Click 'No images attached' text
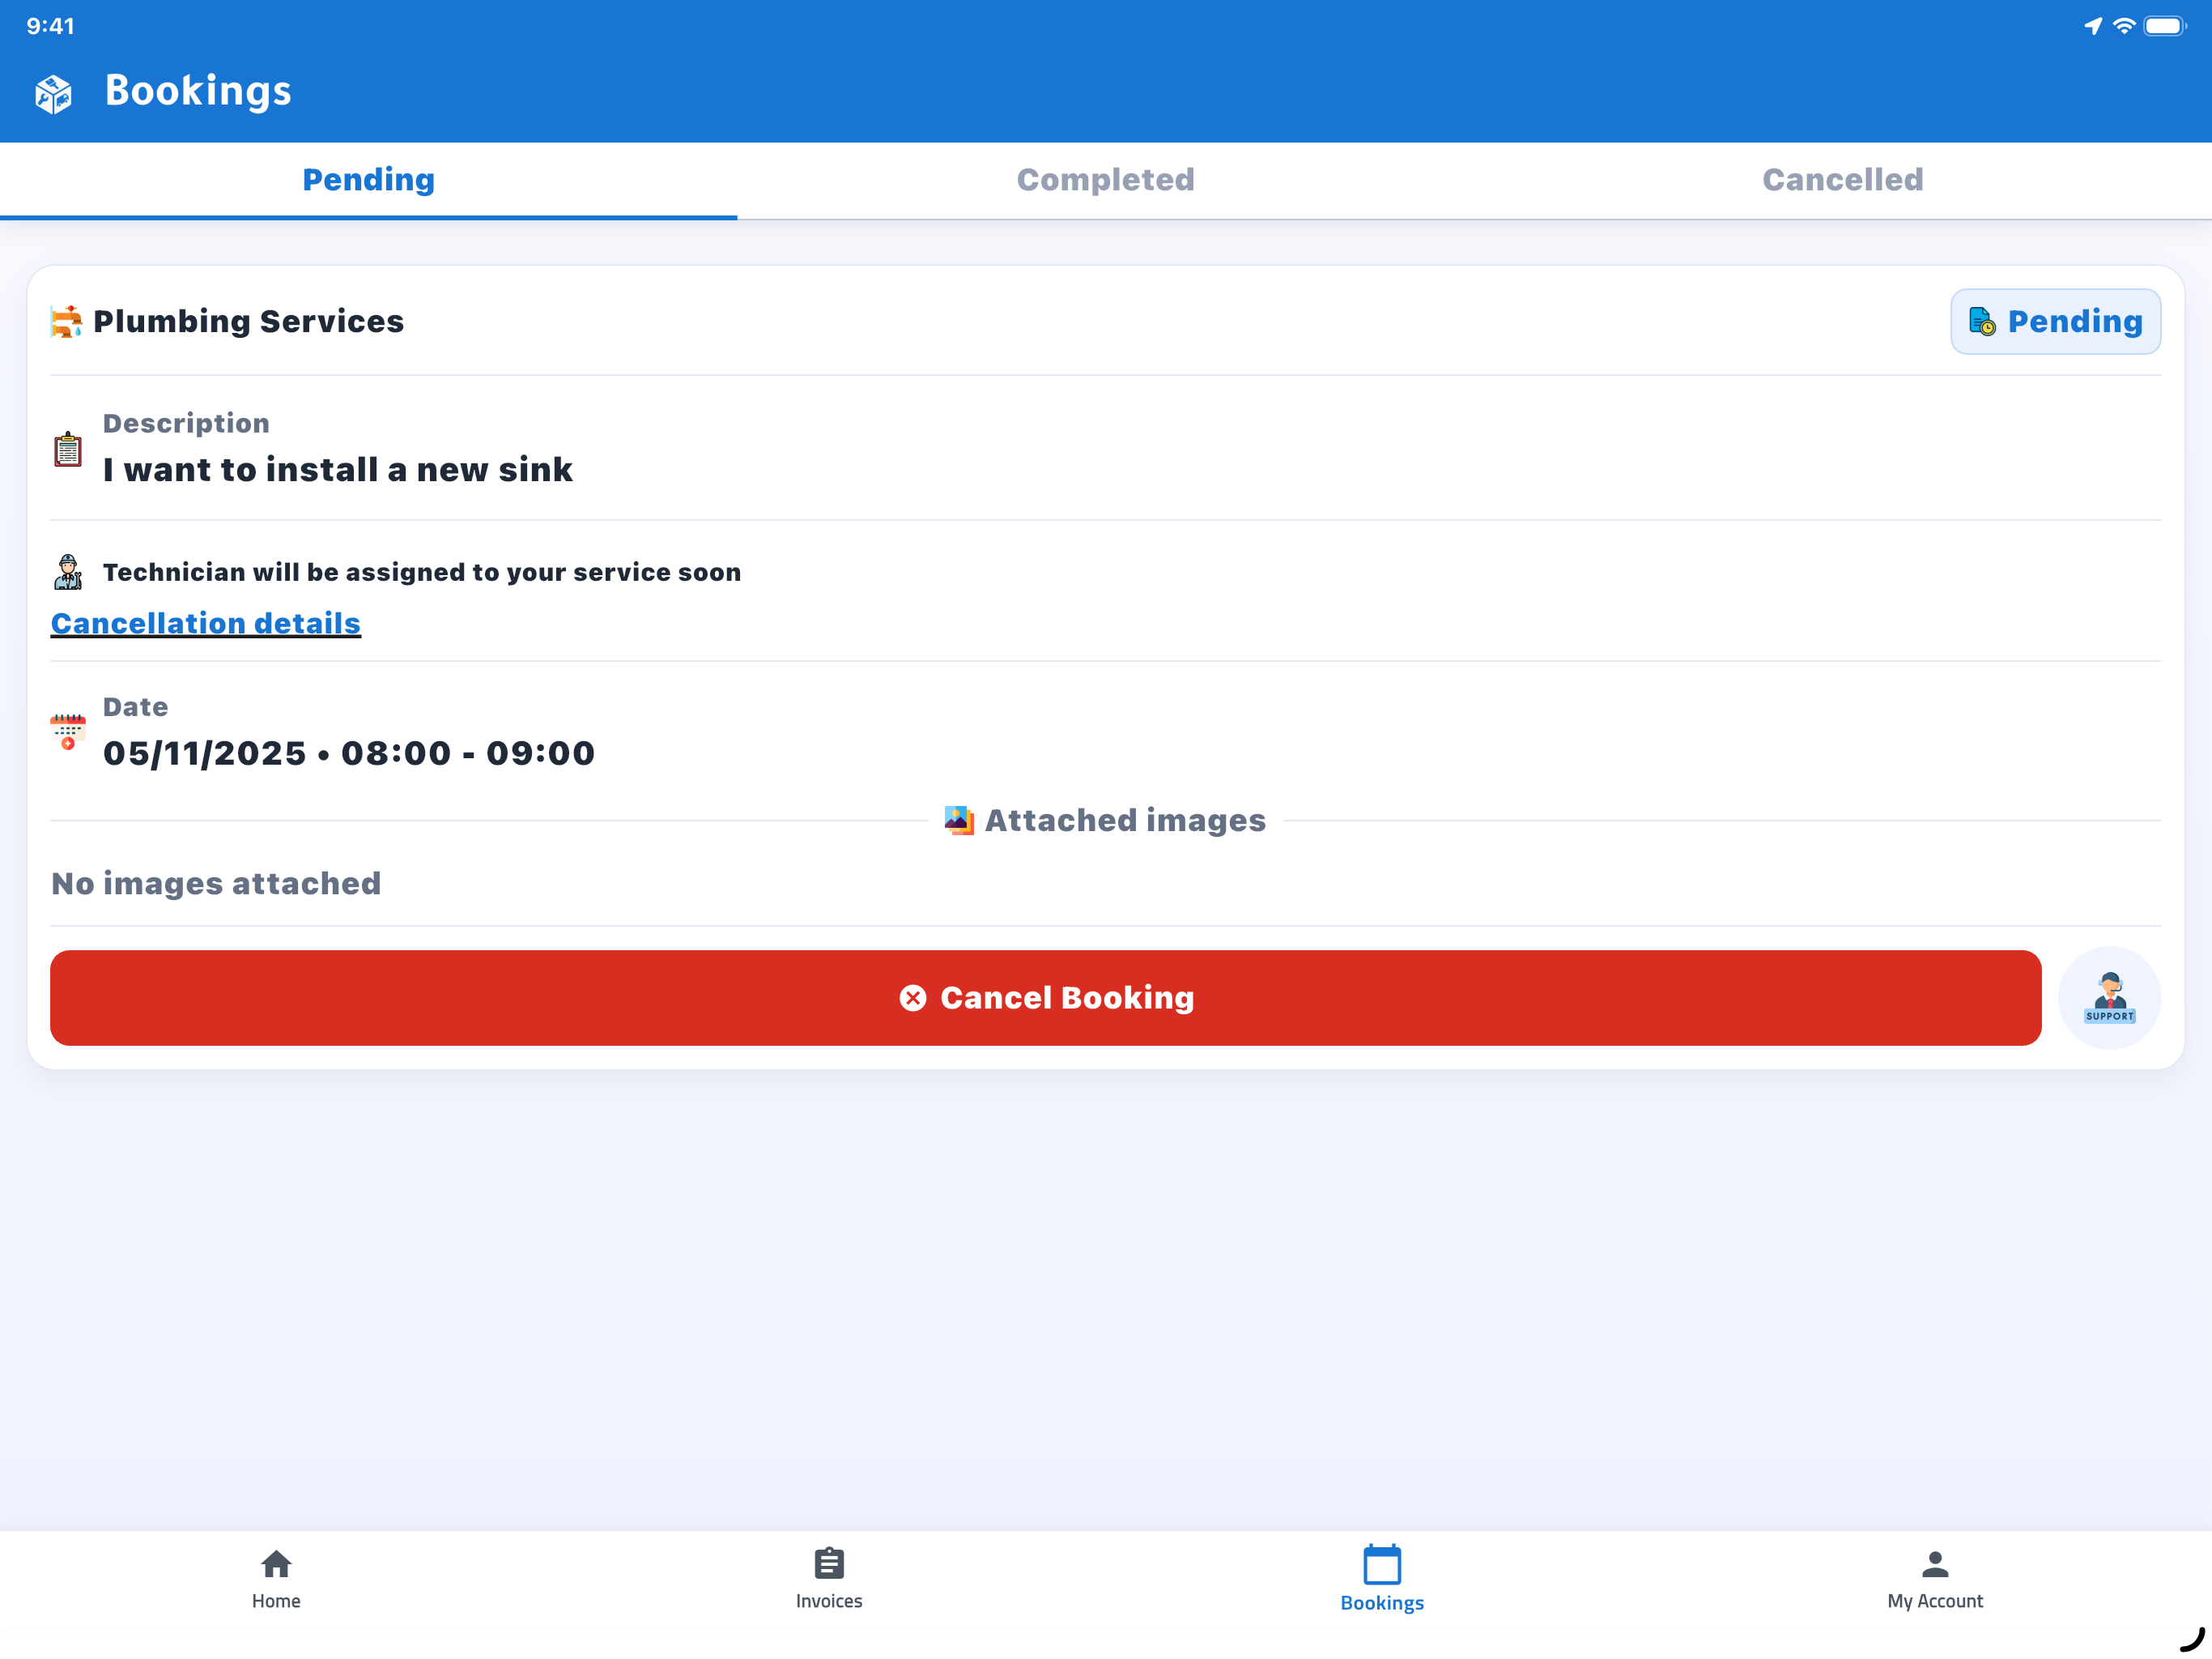Viewport: 2212px width, 1659px height. point(216,884)
